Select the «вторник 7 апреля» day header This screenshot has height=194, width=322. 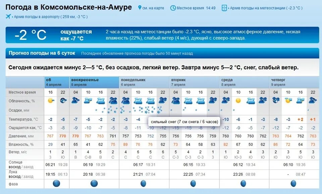(194, 82)
